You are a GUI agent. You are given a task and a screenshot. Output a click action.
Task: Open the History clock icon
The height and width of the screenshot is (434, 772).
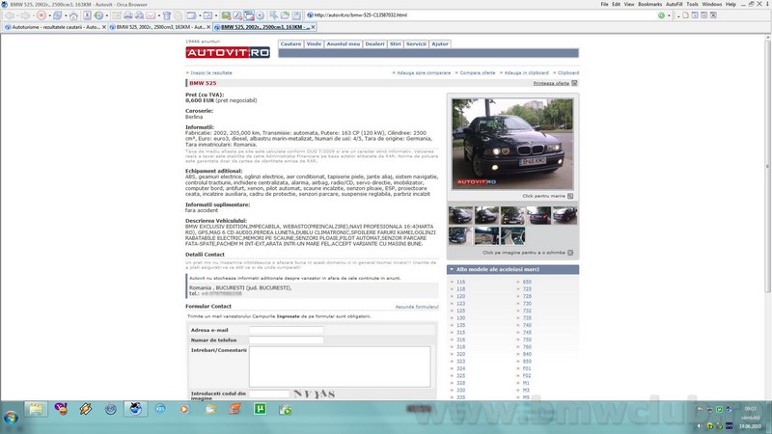pyautogui.click(x=98, y=15)
